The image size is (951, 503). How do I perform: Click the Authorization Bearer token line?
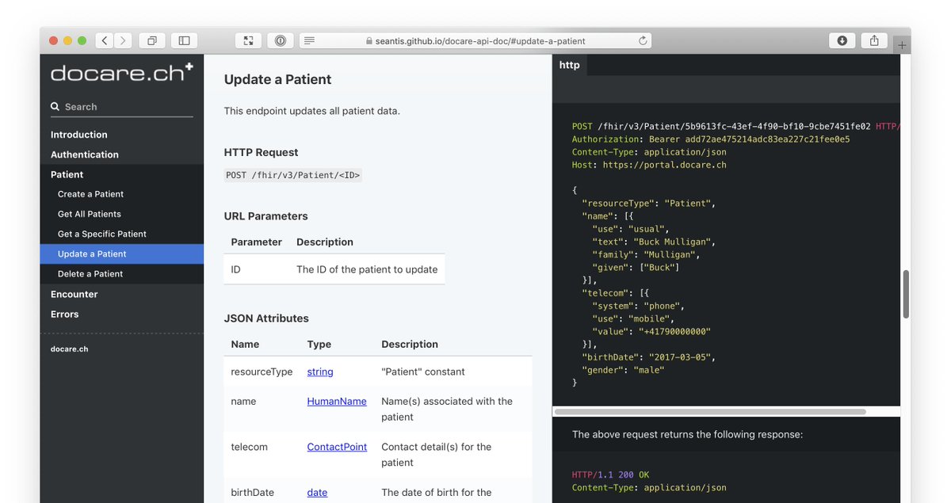[711, 139]
